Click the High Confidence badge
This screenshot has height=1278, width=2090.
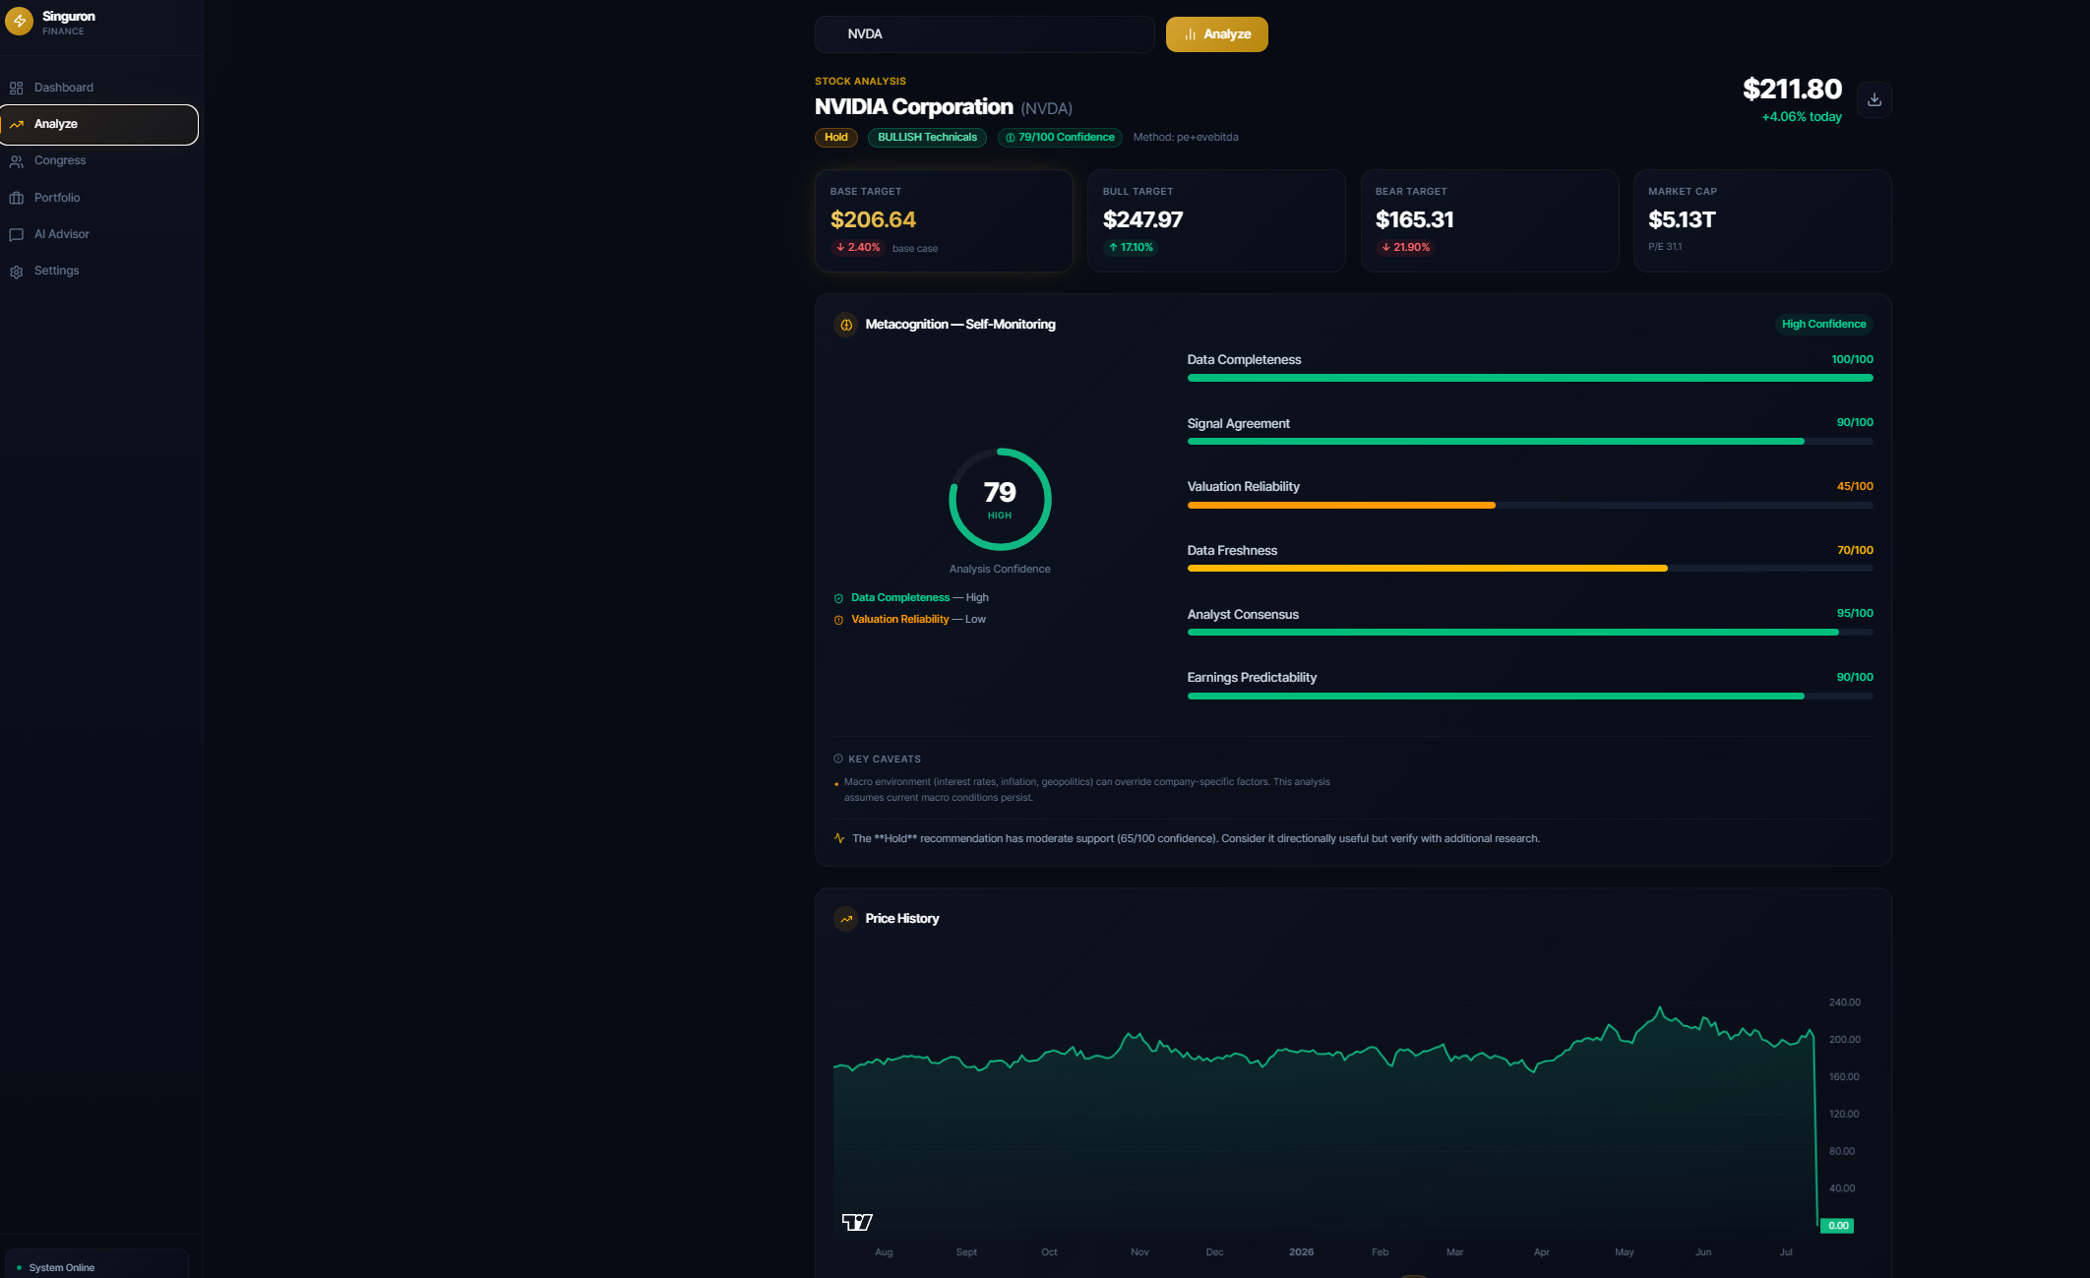1823,325
